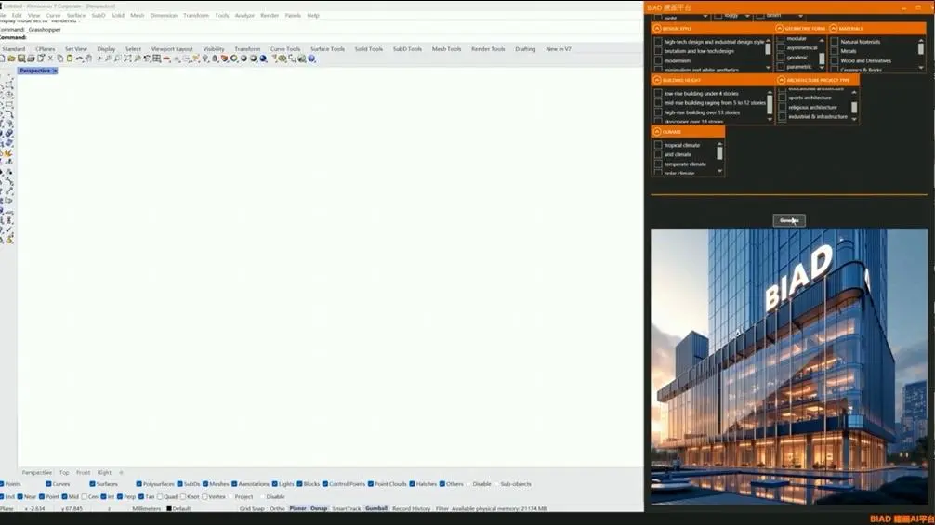Collapse the DESIGN STYLE section header
The height and width of the screenshot is (525, 935).
pyautogui.click(x=656, y=29)
